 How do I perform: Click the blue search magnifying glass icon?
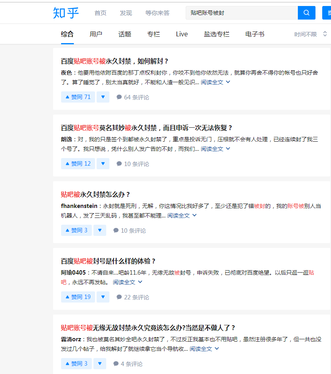(306, 12)
